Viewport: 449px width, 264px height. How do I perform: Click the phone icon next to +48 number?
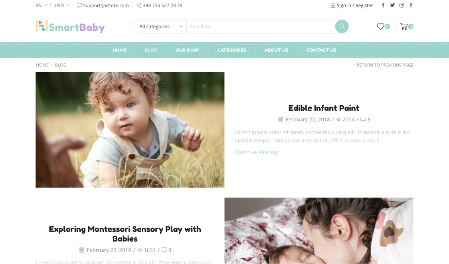click(139, 5)
